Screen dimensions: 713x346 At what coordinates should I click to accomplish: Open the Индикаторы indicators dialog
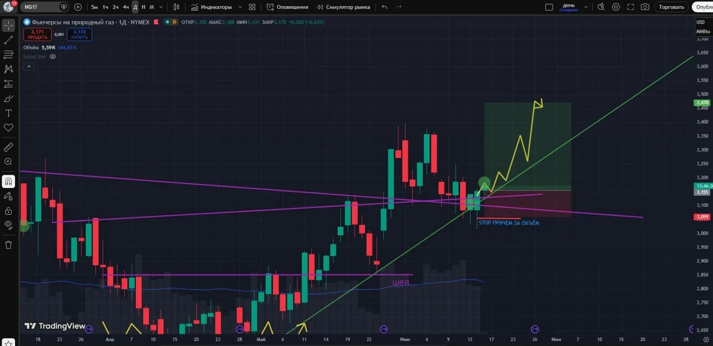[211, 7]
